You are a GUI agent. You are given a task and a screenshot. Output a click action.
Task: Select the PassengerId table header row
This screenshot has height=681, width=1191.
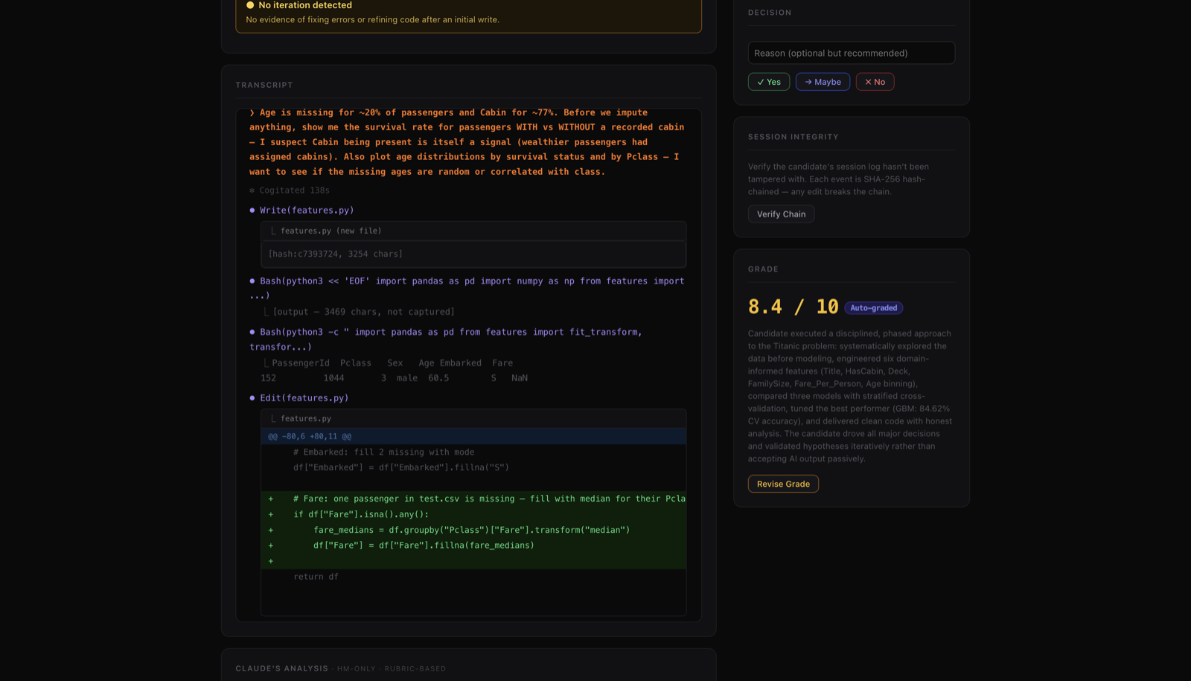click(388, 363)
